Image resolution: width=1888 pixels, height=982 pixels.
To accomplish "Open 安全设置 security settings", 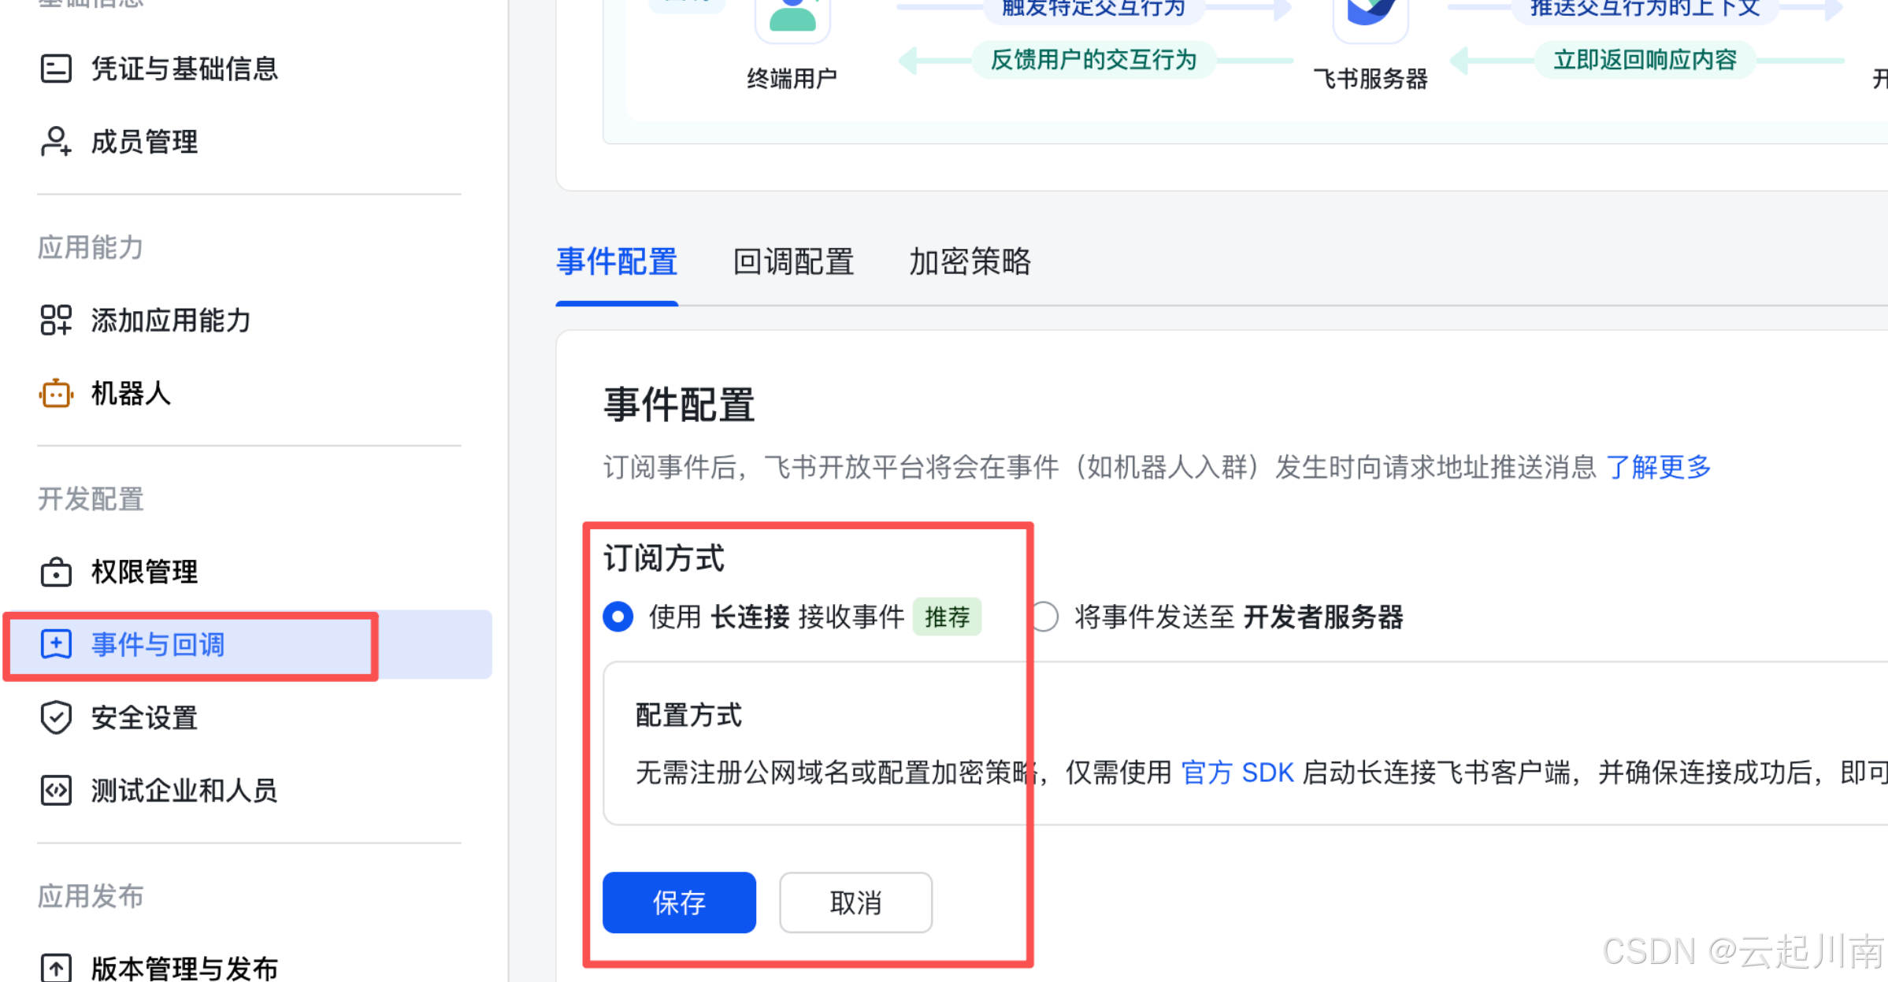I will tap(143, 717).
